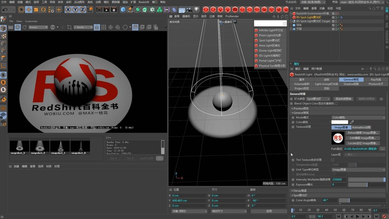389x219 pixels.
Task: Open RenderView Customize menu
Action: point(31,21)
